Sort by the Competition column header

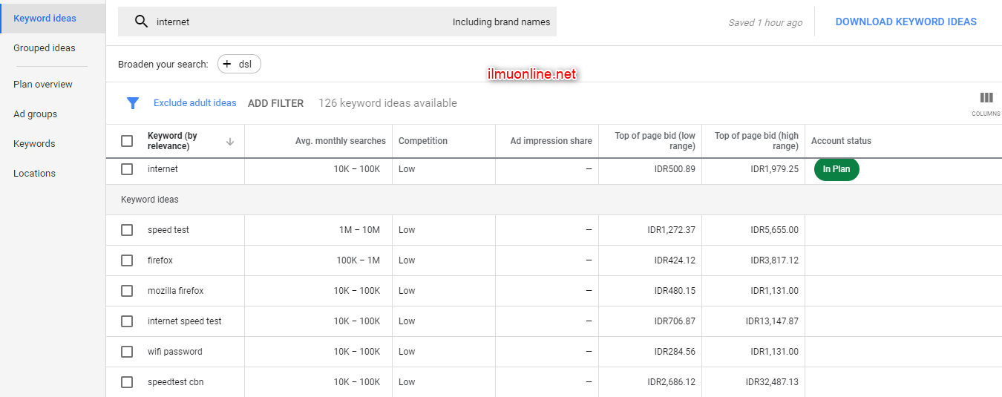click(423, 141)
